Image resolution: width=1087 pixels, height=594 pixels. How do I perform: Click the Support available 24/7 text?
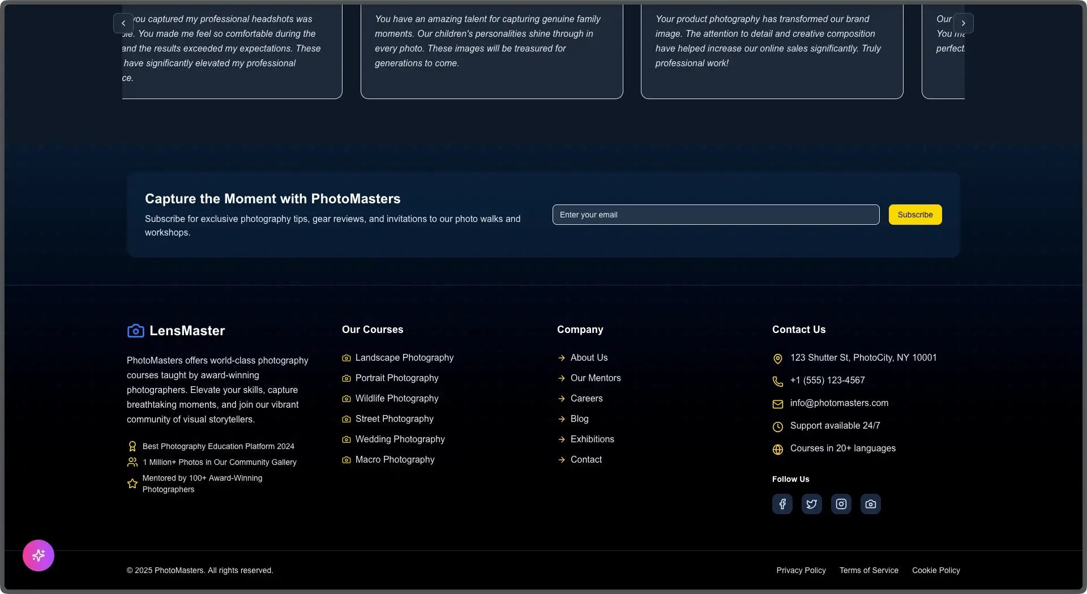835,426
